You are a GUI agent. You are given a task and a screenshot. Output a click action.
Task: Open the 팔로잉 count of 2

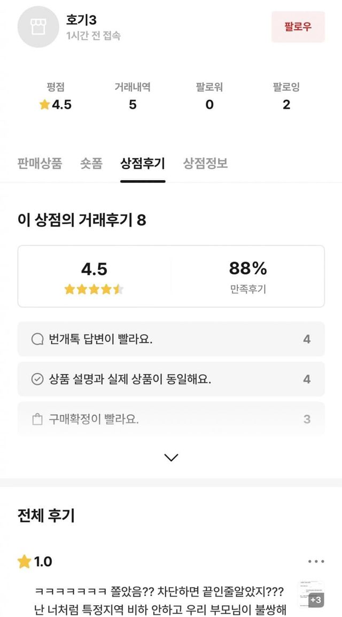pos(286,105)
